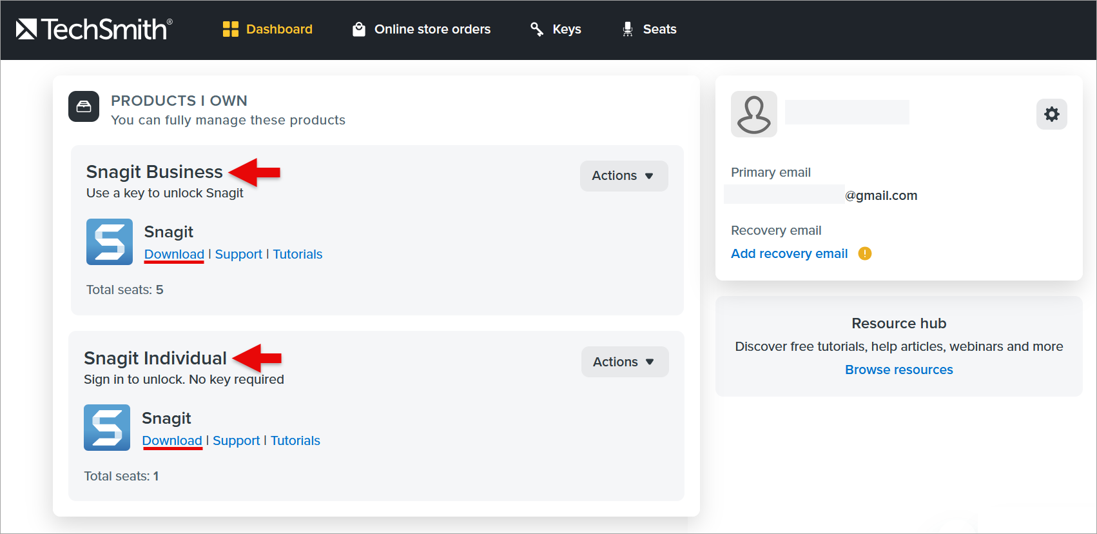Viewport: 1097px width, 534px height.
Task: Open the Seats page
Action: pyautogui.click(x=649, y=29)
